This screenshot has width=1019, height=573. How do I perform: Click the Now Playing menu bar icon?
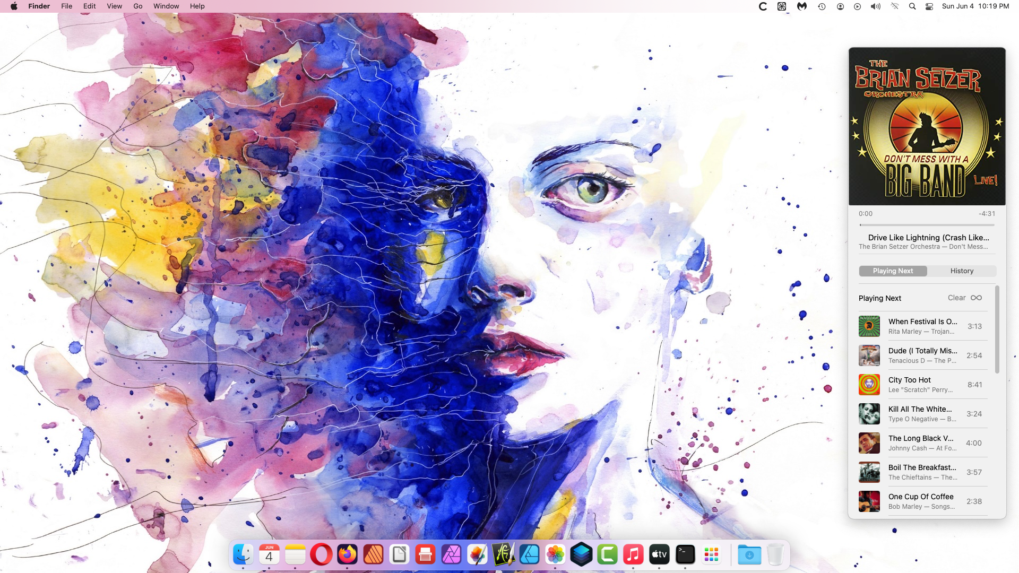[857, 6]
